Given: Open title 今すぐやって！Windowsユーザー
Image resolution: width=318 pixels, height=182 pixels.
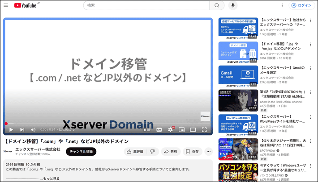Looking at the screenshot, I should 283,168.
